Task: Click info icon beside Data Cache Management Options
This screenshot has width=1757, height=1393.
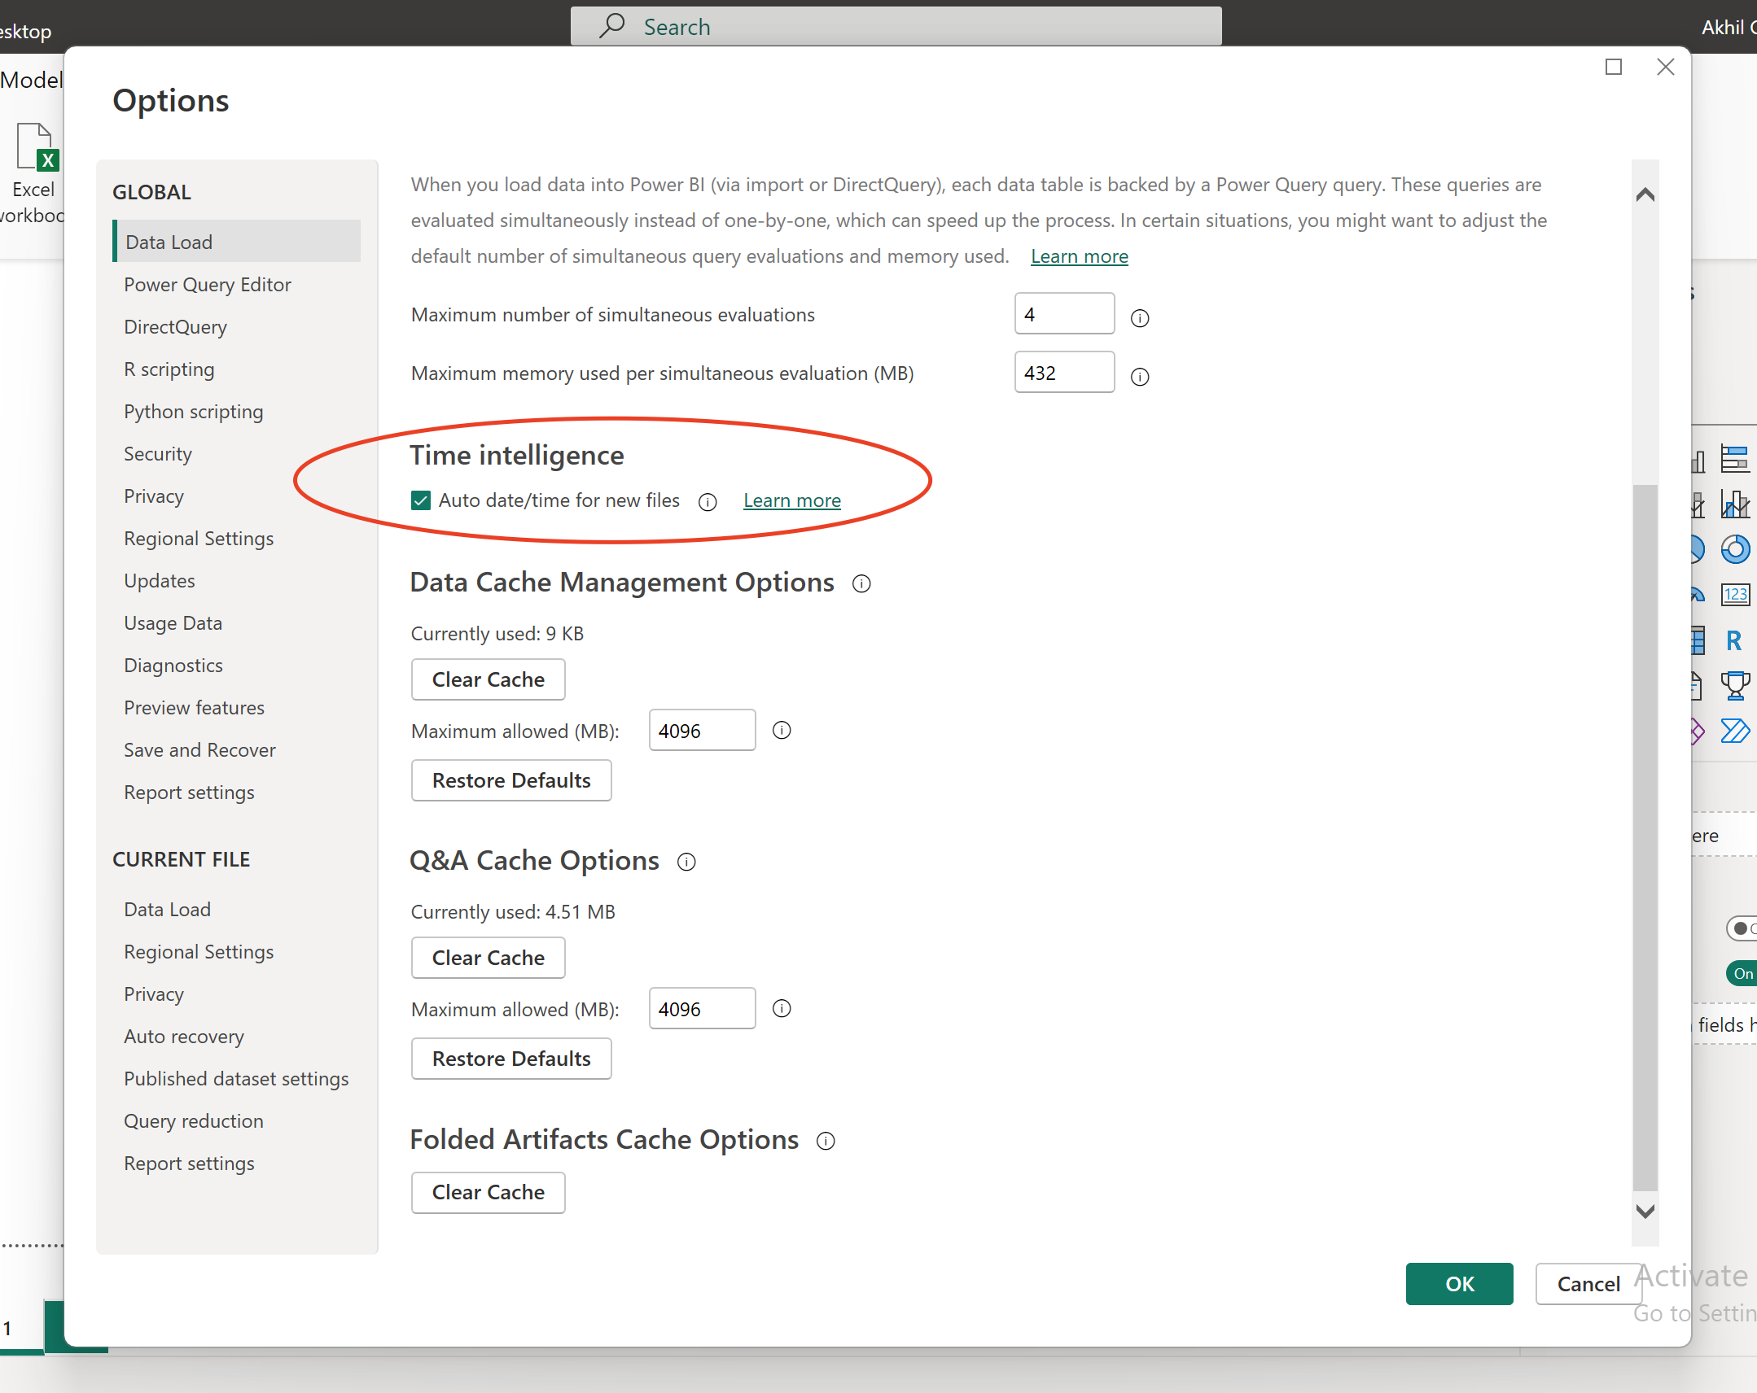Action: [x=861, y=584]
